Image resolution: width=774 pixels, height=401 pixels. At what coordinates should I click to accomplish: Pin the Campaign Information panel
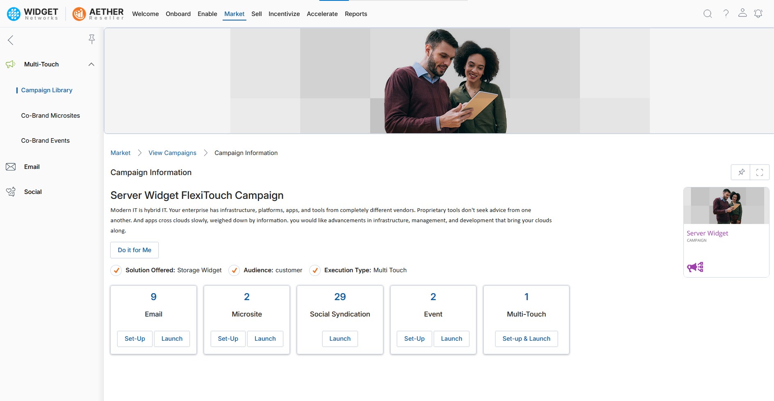click(741, 173)
